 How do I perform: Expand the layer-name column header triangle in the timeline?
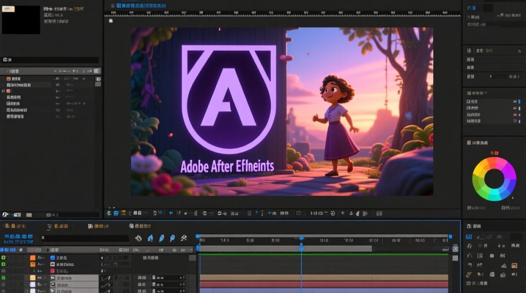coord(48,250)
